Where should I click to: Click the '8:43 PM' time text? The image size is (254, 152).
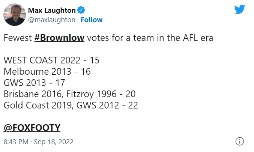pyautogui.click(x=16, y=142)
